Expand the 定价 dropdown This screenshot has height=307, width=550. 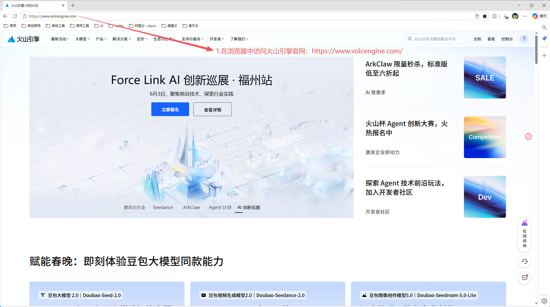pos(142,39)
